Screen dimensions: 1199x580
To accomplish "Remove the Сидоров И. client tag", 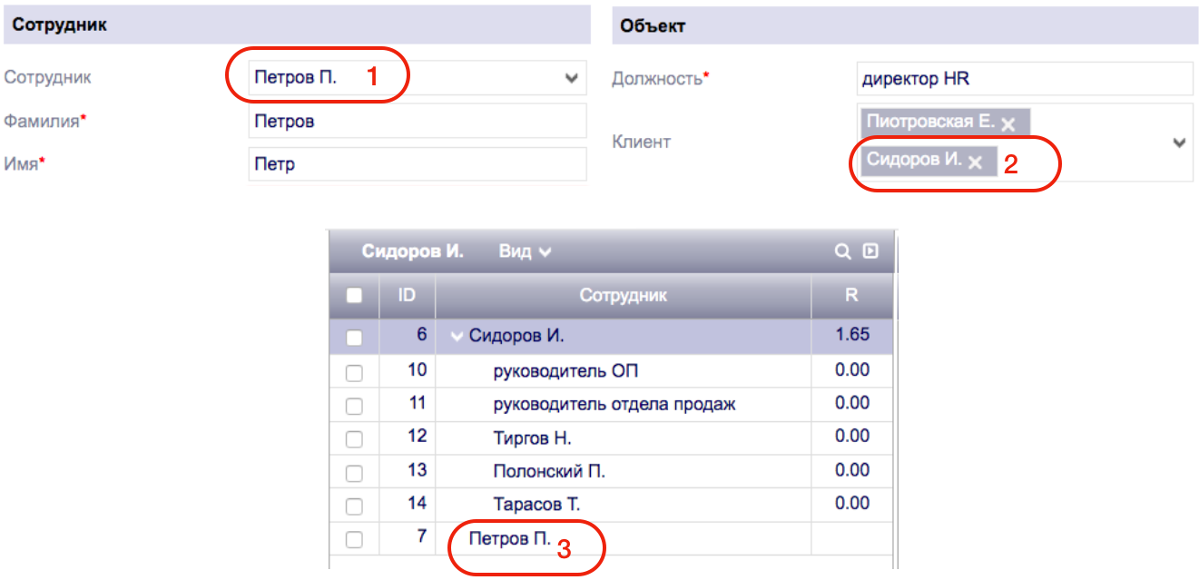I will 975,162.
